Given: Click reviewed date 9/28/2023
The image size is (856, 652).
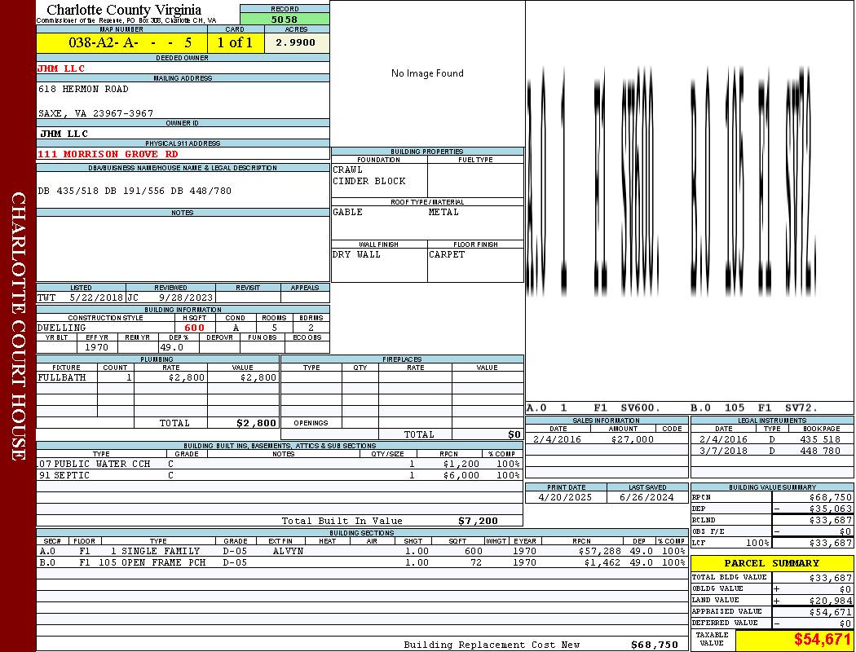Looking at the screenshot, I should coord(186,298).
